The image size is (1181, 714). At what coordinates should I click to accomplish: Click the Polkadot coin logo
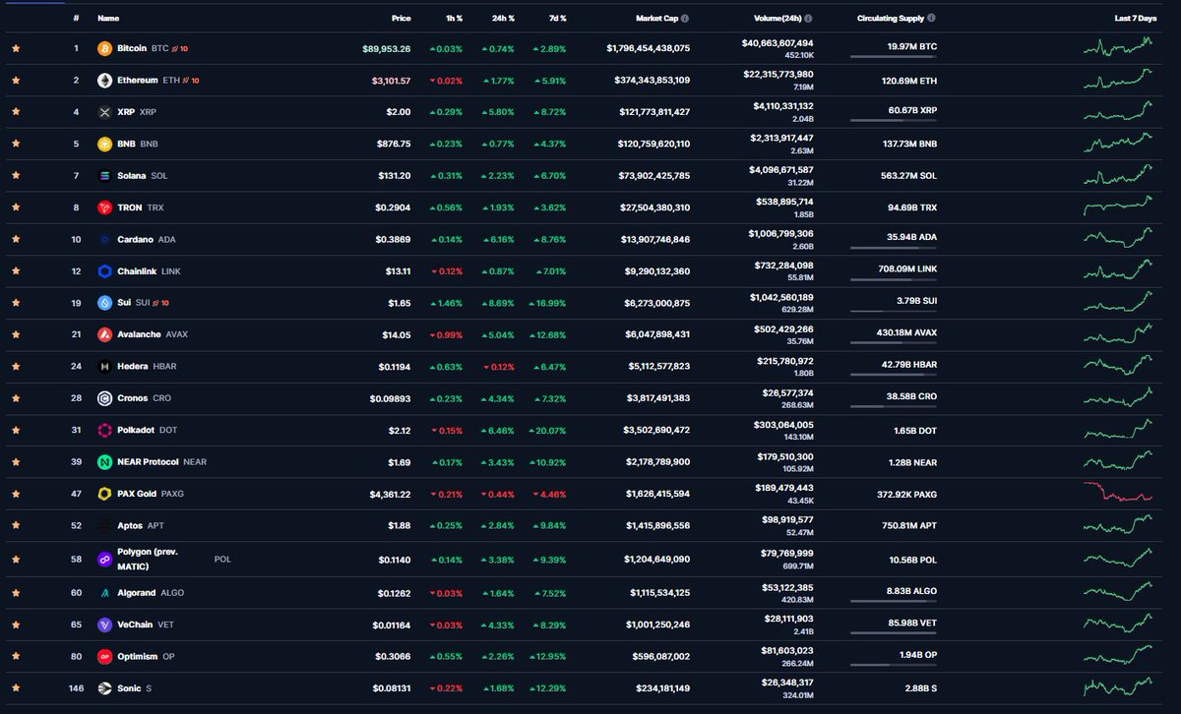pyautogui.click(x=105, y=430)
